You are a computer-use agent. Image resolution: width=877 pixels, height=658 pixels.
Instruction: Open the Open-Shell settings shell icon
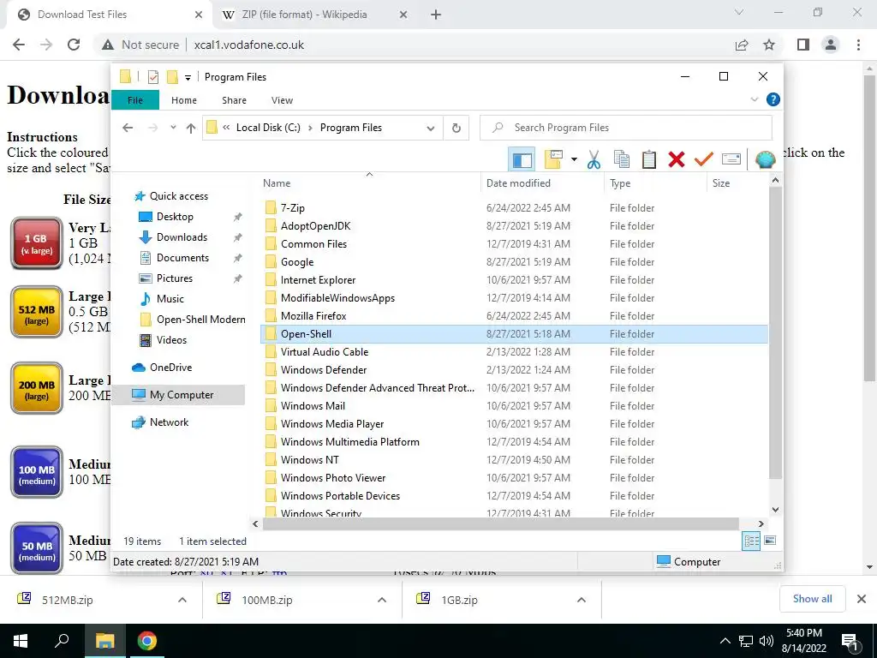tap(765, 159)
